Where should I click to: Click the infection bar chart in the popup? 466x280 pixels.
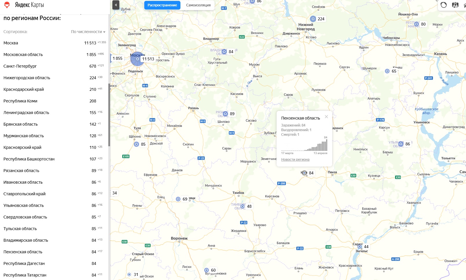(x=304, y=144)
